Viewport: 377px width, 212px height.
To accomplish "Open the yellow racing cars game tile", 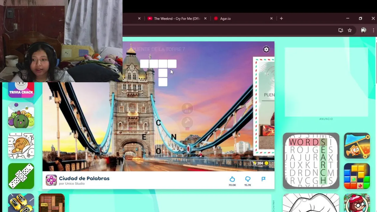I will coord(21,203).
